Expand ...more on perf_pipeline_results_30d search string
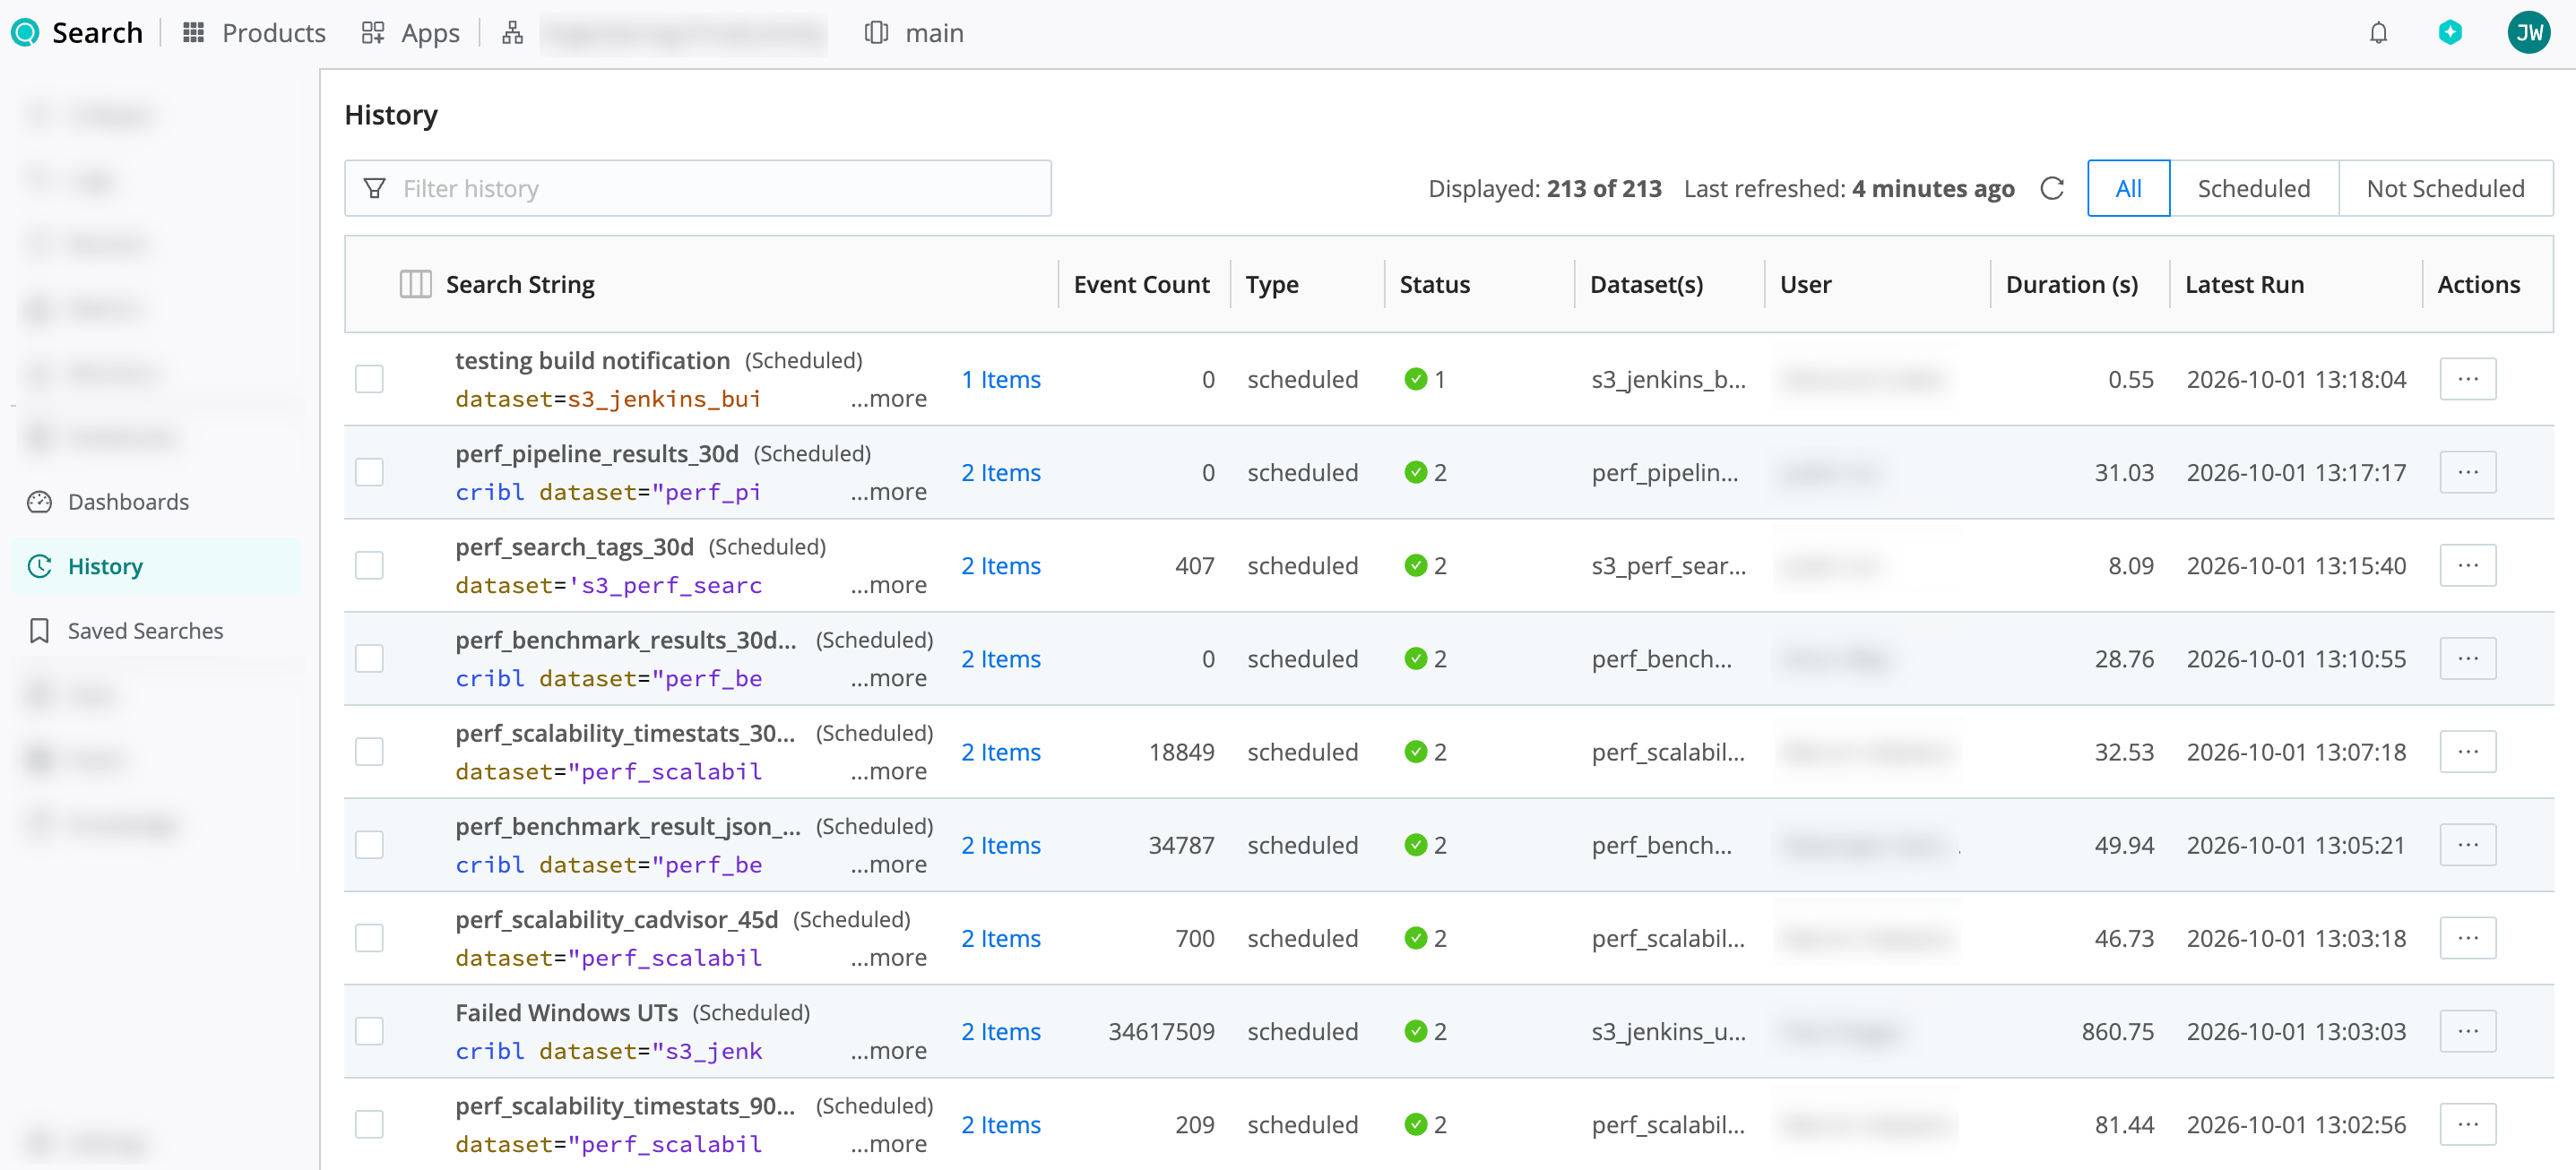This screenshot has height=1170, width=2576. (x=888, y=492)
